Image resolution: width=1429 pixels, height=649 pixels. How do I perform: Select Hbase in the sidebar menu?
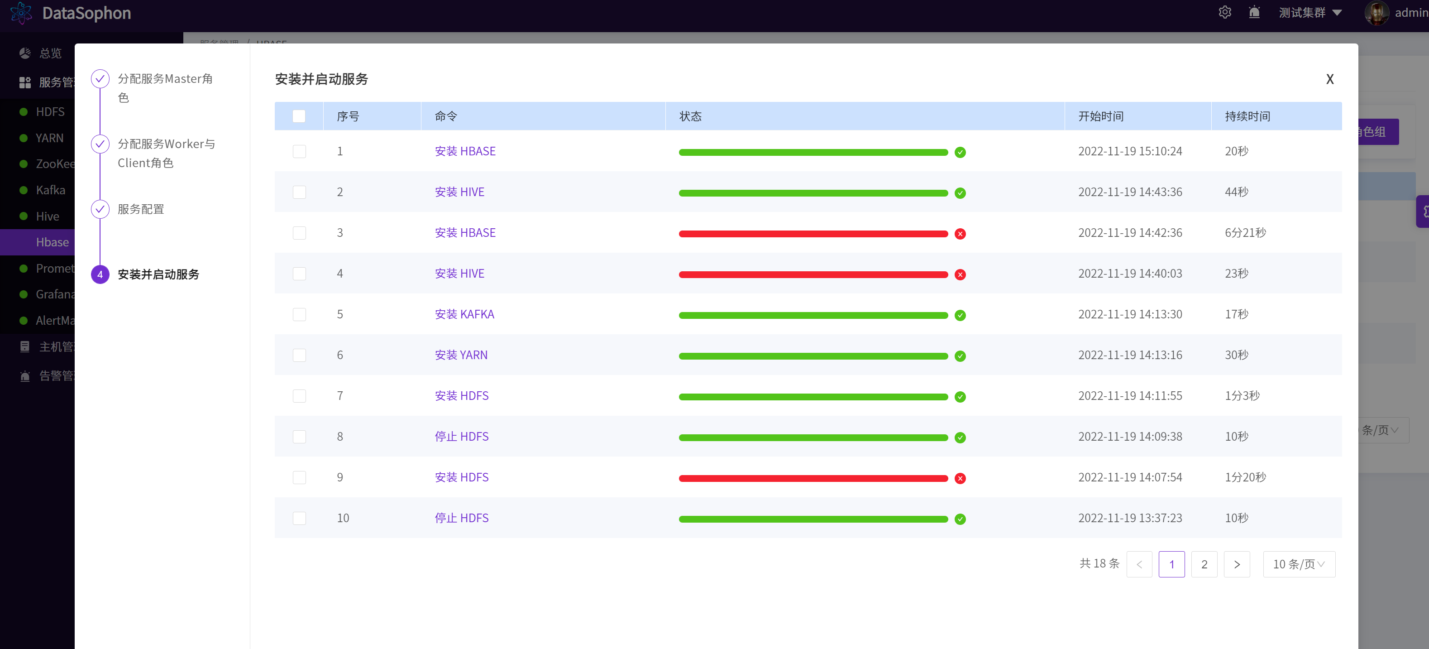point(37,242)
